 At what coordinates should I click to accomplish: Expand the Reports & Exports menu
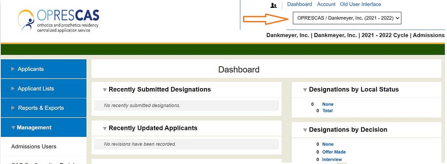[44, 108]
